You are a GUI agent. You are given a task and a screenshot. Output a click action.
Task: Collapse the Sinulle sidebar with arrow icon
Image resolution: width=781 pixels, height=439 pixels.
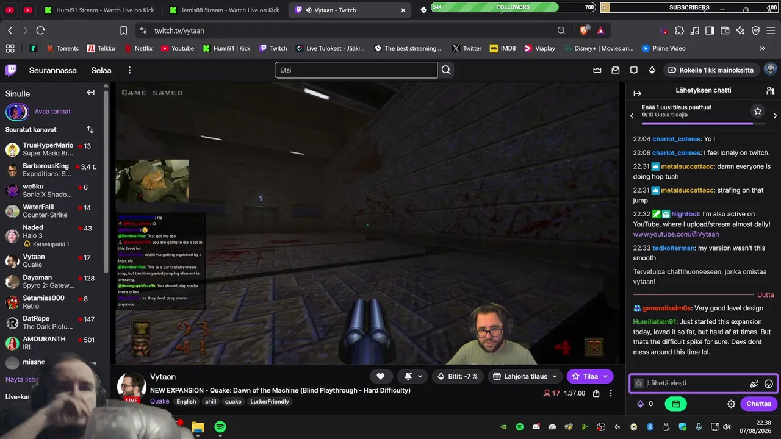click(x=91, y=93)
